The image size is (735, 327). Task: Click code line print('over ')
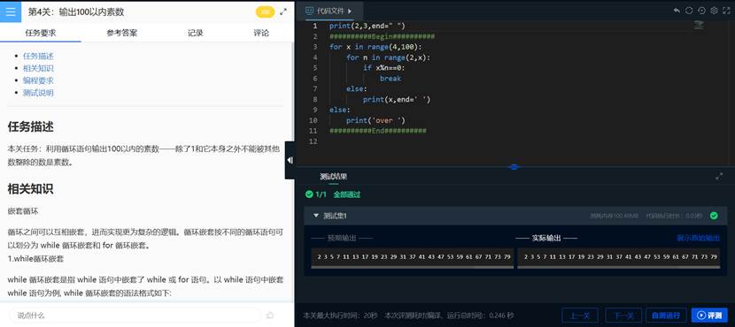(x=375, y=120)
